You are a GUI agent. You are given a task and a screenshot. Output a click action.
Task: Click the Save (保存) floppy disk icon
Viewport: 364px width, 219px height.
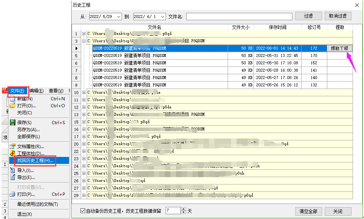(x=12, y=123)
